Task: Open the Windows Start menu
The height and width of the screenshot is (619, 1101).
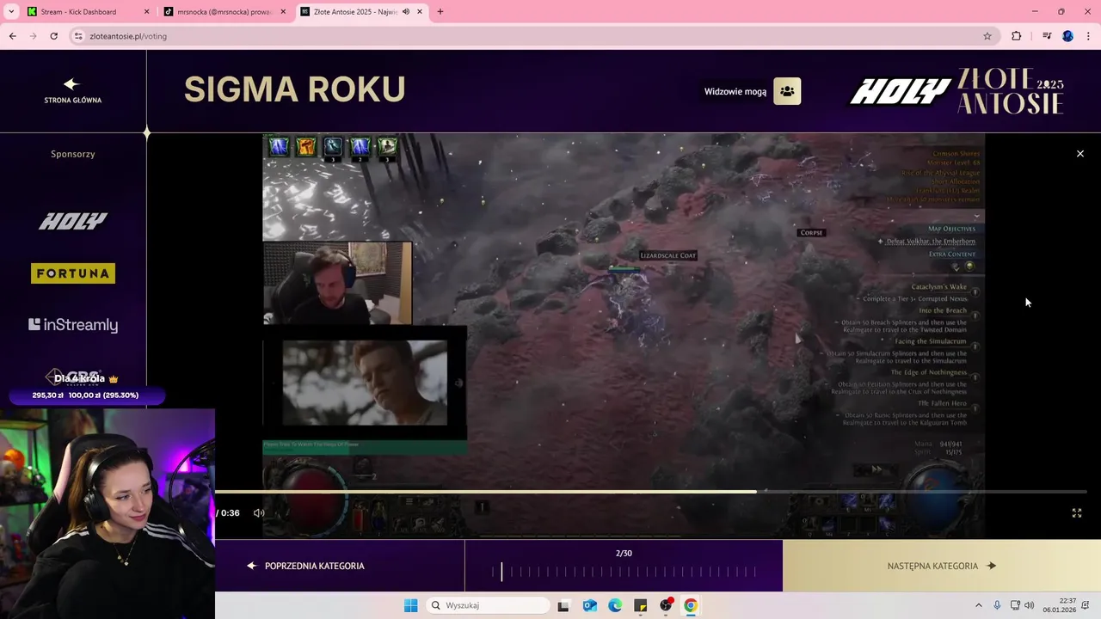Action: (411, 605)
